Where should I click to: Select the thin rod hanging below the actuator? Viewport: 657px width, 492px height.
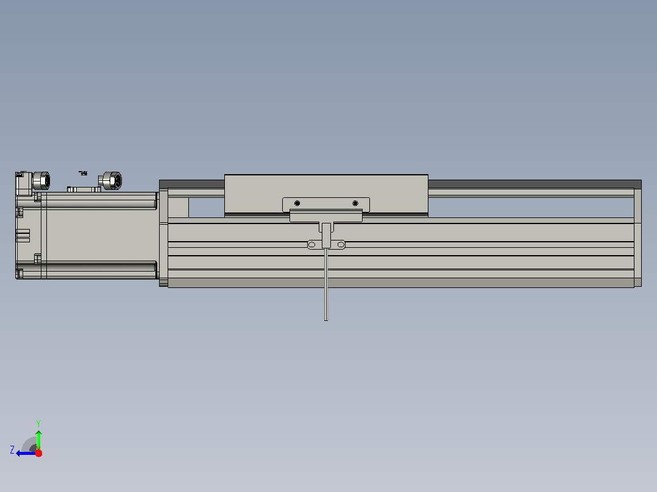326,285
